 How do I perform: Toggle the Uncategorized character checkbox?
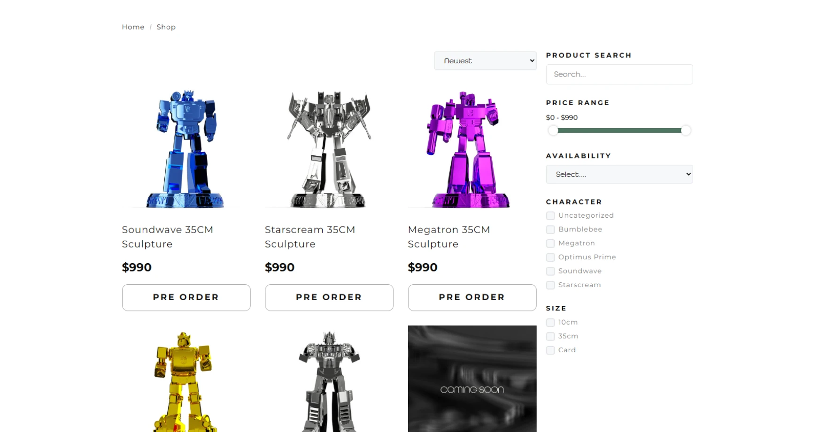click(550, 216)
